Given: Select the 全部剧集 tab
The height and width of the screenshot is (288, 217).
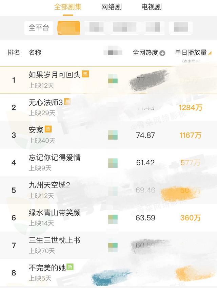Looking at the screenshot, I should 68,7.
